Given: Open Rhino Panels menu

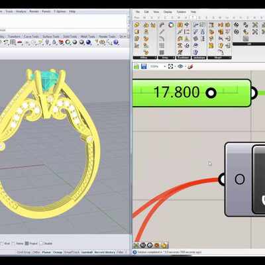Looking at the screenshot, I should click(46, 11).
